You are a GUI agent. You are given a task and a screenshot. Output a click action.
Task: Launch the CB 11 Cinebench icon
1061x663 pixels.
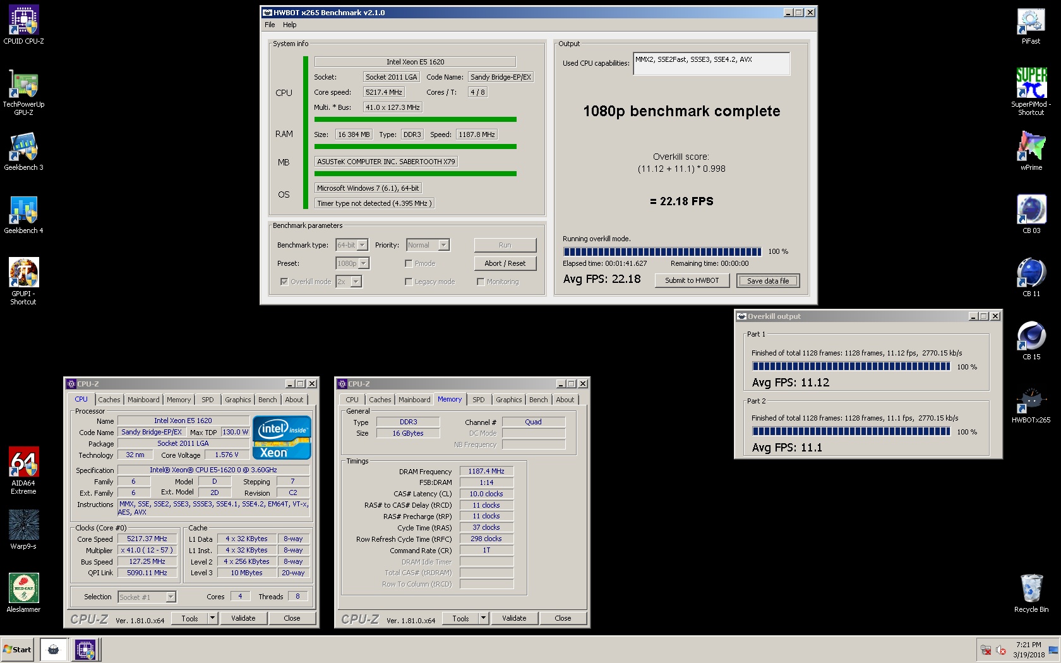1031,278
